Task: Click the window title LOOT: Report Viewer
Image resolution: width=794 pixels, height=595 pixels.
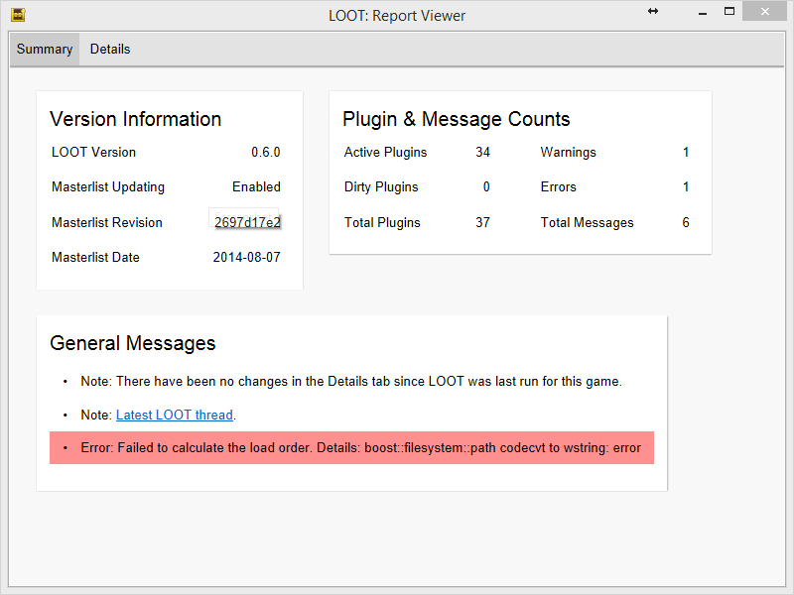Action: [397, 15]
